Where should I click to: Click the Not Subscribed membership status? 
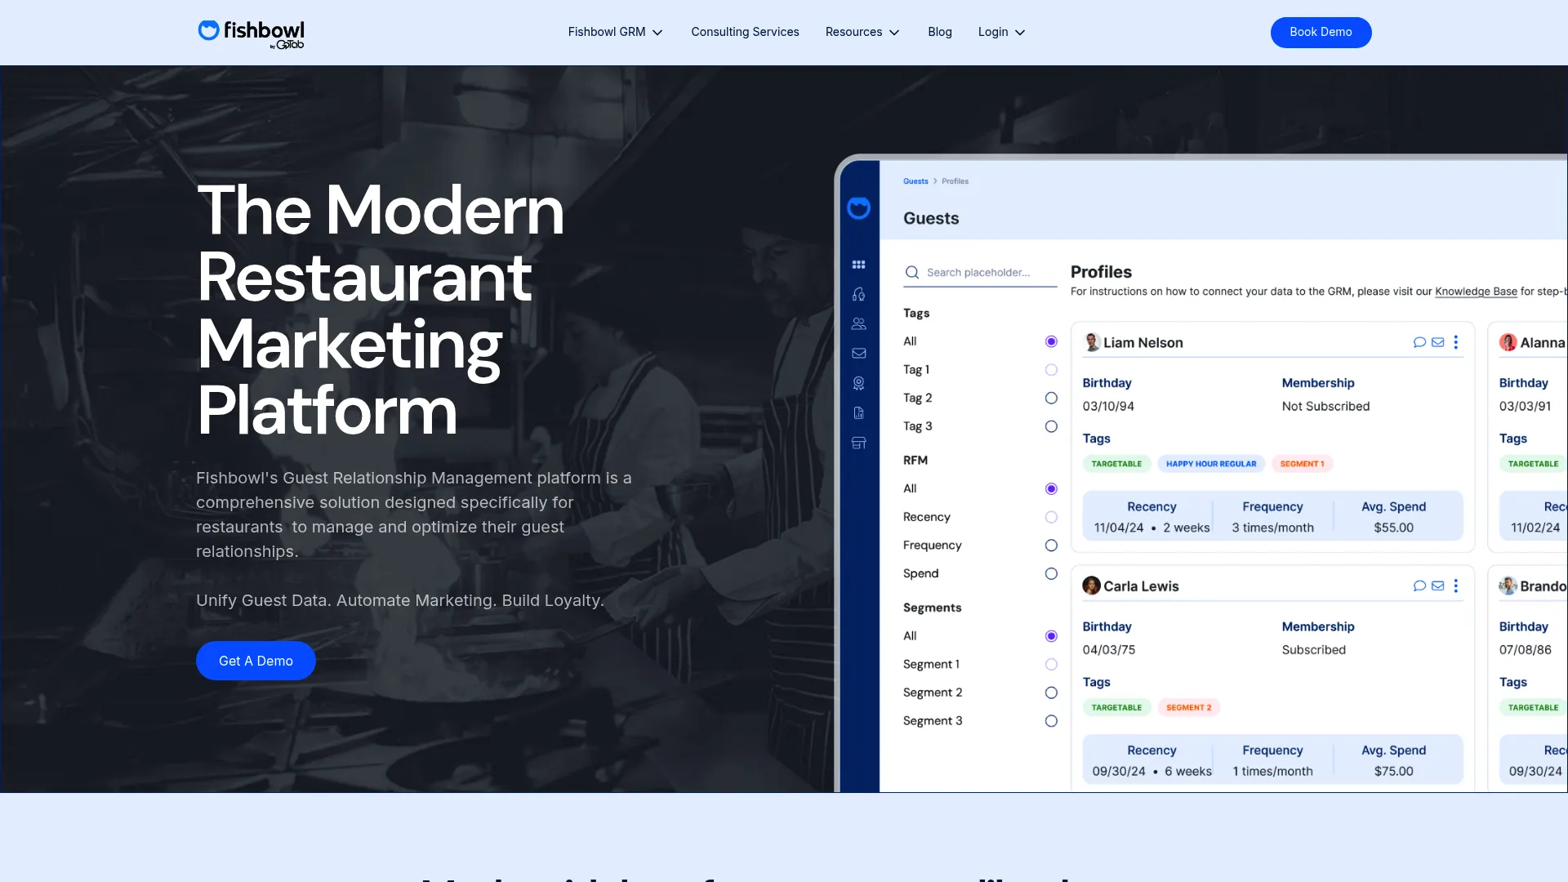coord(1325,407)
